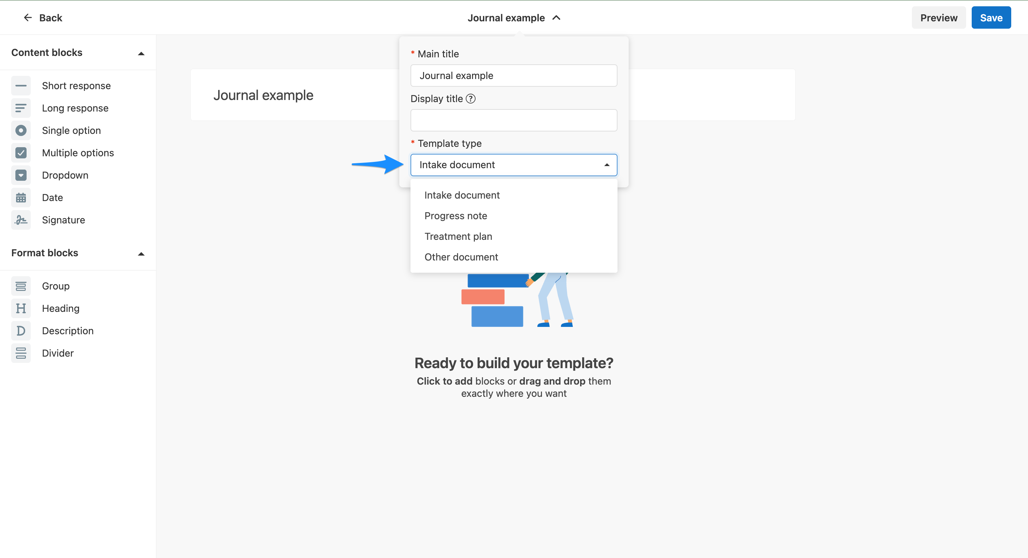1028x558 pixels.
Task: Click the Long response block icon
Action: coord(21,108)
